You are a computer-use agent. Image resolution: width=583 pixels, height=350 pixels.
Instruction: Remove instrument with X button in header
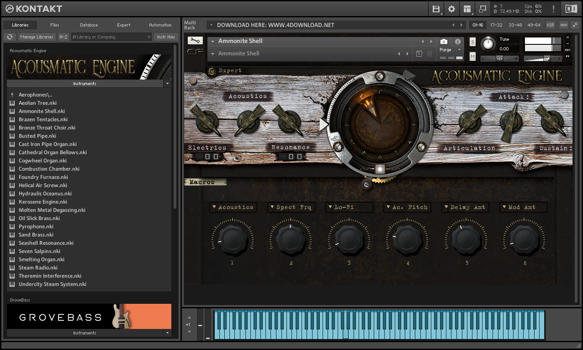[x=568, y=38]
